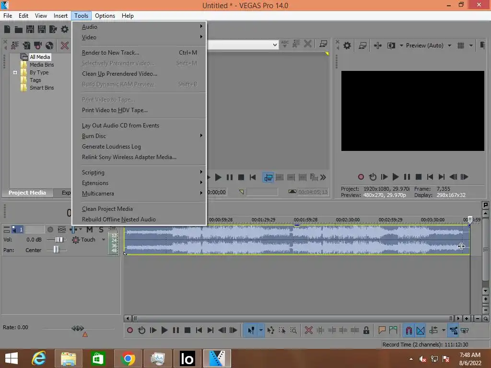Open the Preview (Auto) quality dropdown
Image resolution: width=491 pixels, height=368 pixels.
click(449, 46)
